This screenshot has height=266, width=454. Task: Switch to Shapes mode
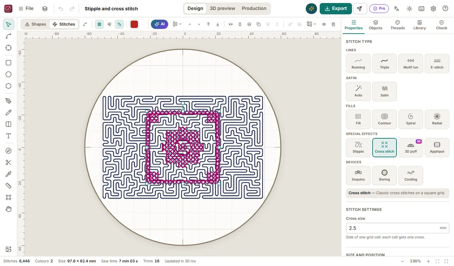click(x=35, y=24)
